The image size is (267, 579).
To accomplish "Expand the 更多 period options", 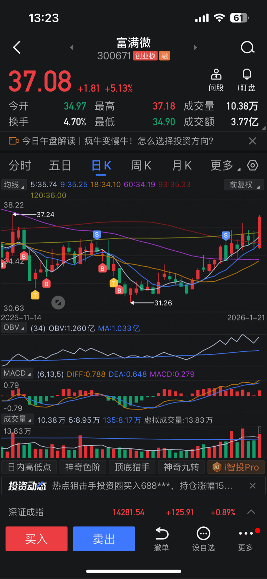I will tap(225, 165).
